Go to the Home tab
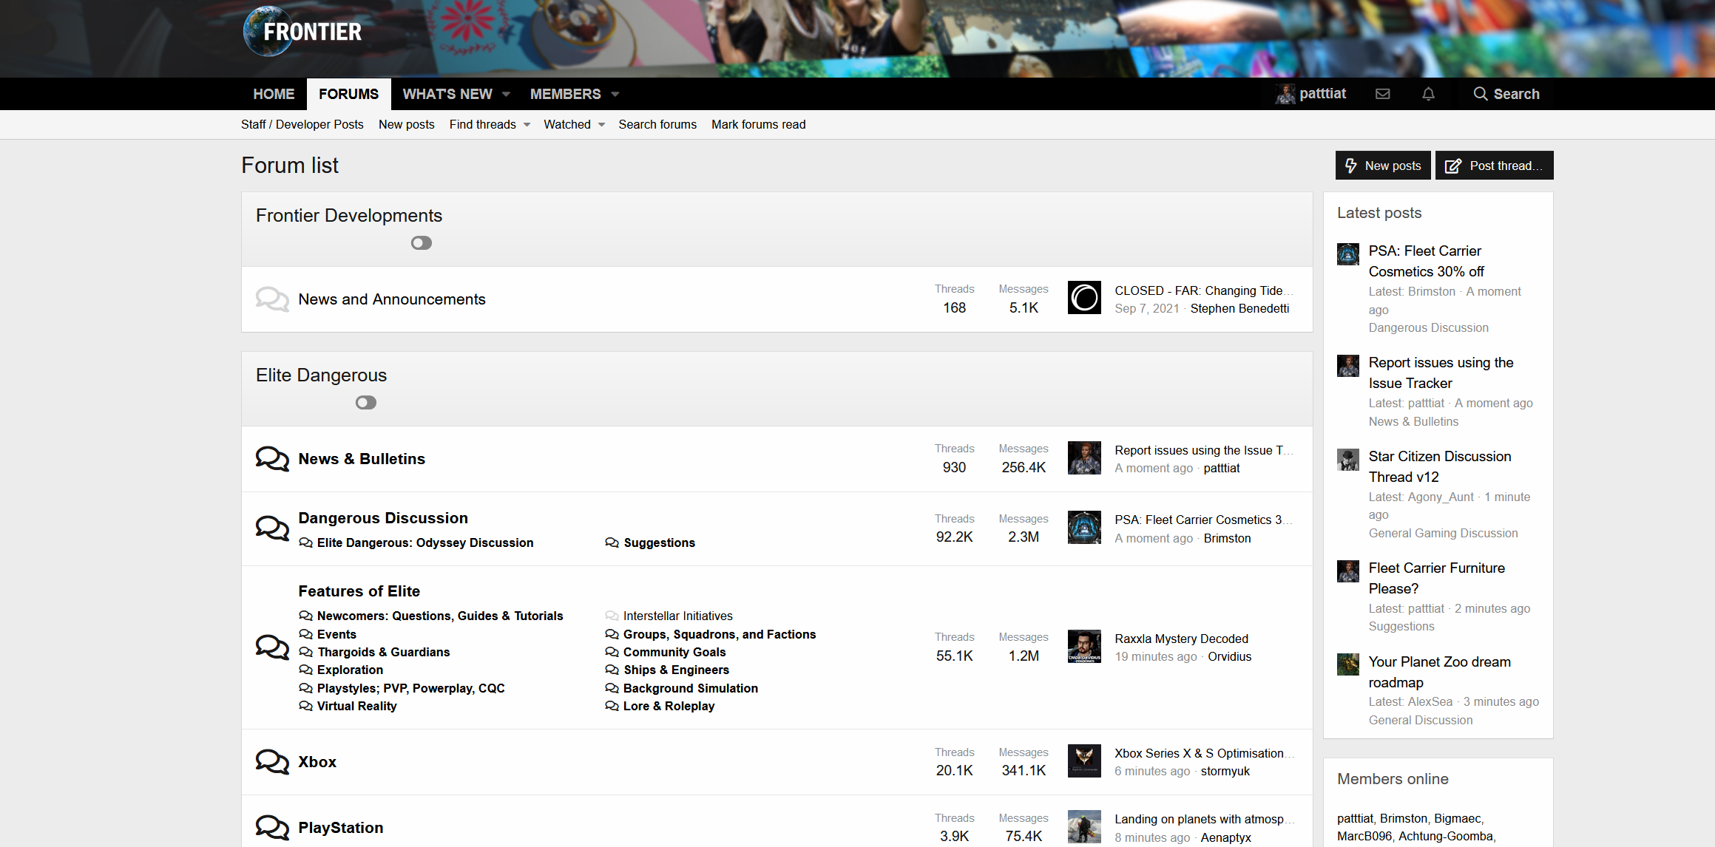1715x847 pixels. (274, 94)
